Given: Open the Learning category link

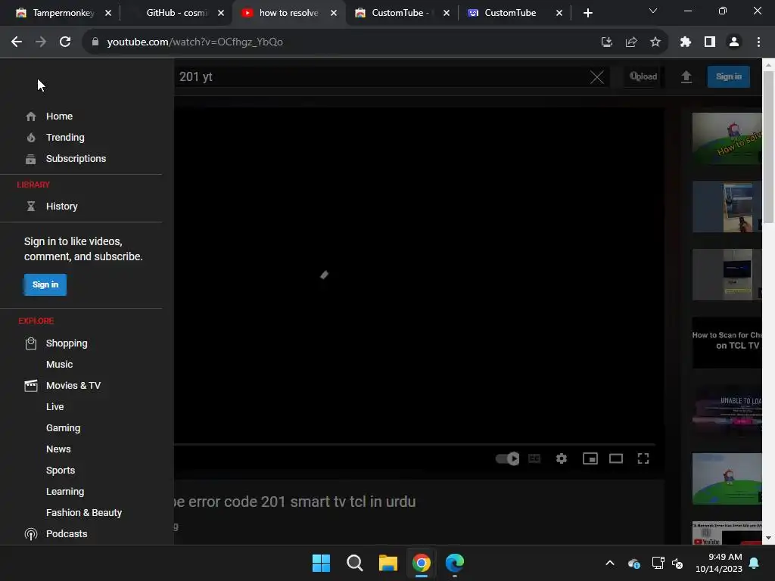Looking at the screenshot, I should (x=65, y=492).
